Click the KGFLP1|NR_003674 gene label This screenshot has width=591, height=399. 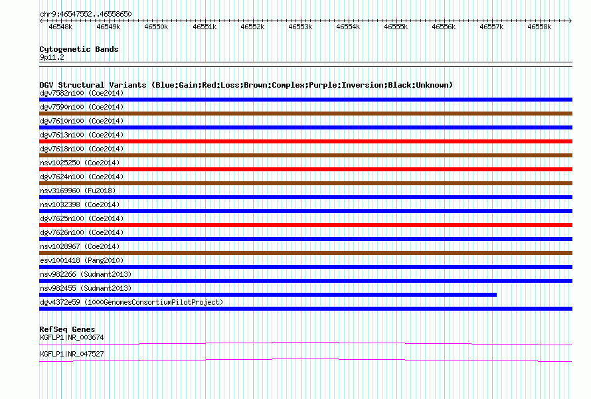point(72,337)
